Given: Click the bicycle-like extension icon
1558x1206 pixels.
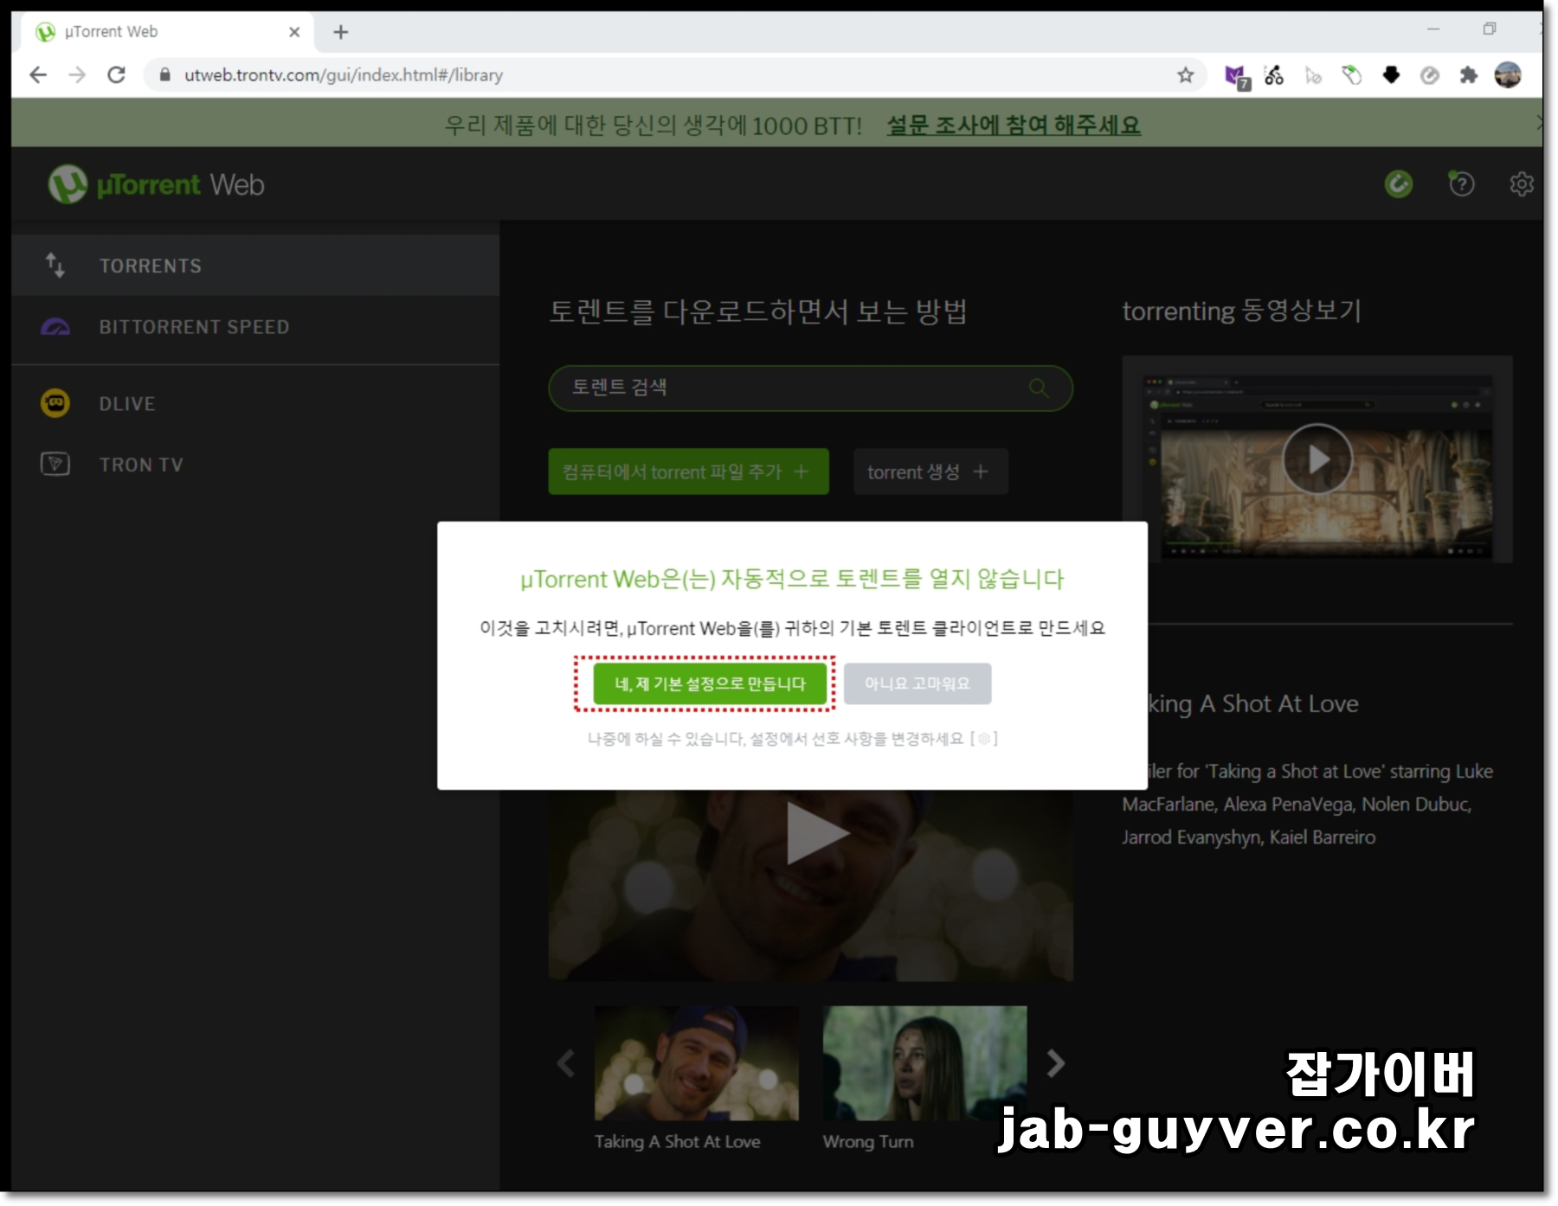Looking at the screenshot, I should 1274,75.
